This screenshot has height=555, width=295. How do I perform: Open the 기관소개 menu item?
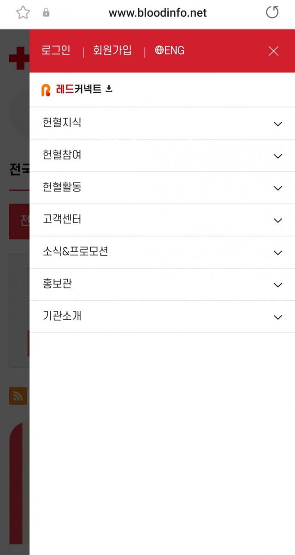tap(62, 316)
